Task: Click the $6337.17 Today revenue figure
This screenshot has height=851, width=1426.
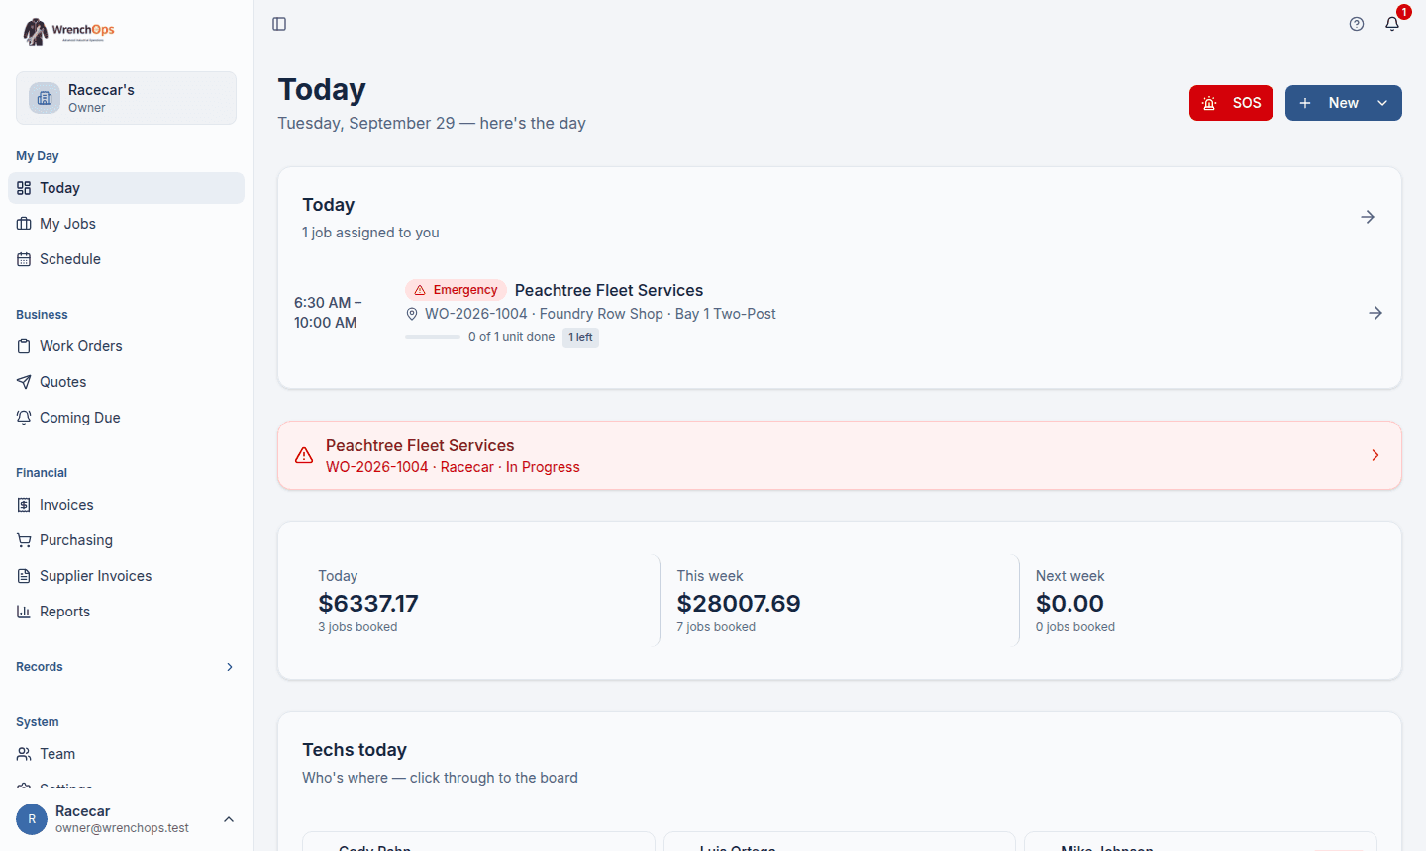Action: [x=368, y=603]
